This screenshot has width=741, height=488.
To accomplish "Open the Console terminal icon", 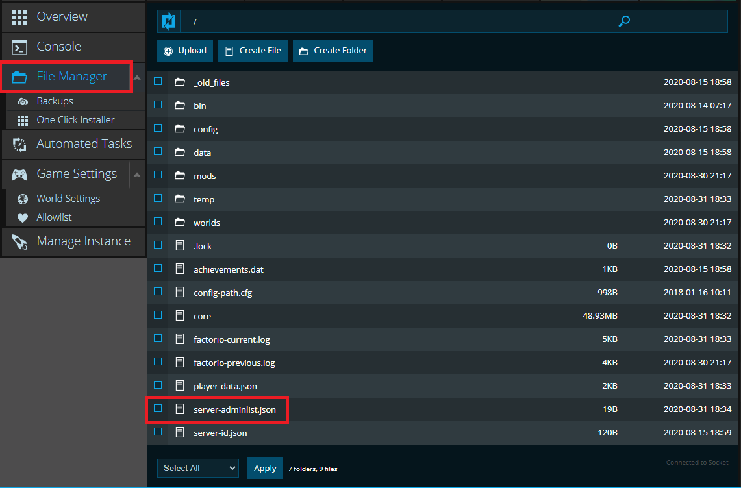I will pos(19,47).
